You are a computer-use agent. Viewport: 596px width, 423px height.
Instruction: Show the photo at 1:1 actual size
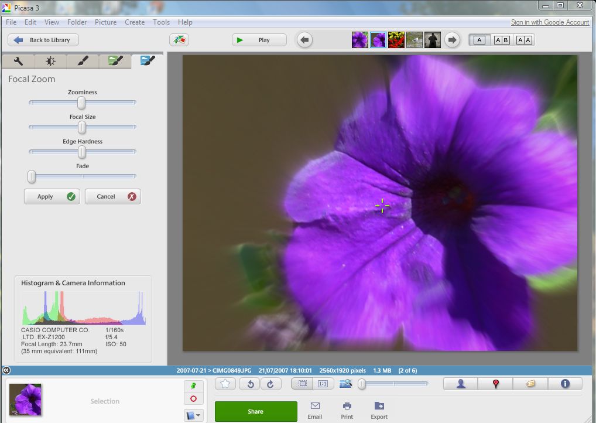point(323,384)
